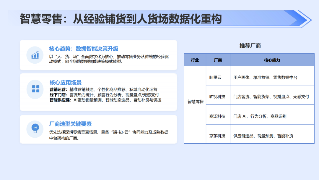Click the bar chart trend icon
This screenshot has width=319, height=180.
coord(35,55)
